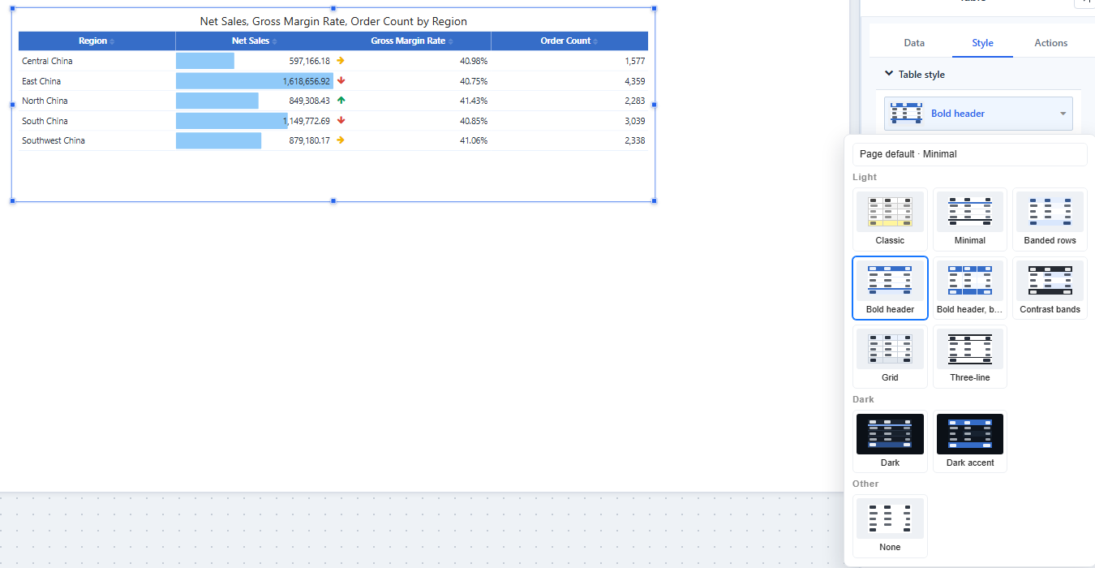Click the orange arrow in Central China row
Viewport: 1095px width, 568px height.
(x=341, y=61)
